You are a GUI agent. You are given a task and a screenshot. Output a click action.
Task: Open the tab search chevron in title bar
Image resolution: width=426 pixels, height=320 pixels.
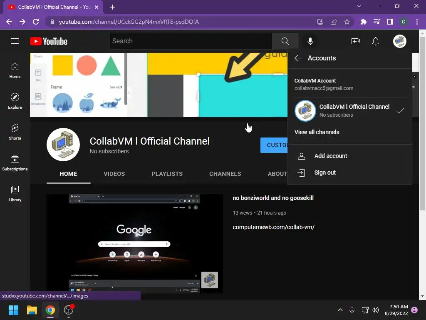coord(359,6)
